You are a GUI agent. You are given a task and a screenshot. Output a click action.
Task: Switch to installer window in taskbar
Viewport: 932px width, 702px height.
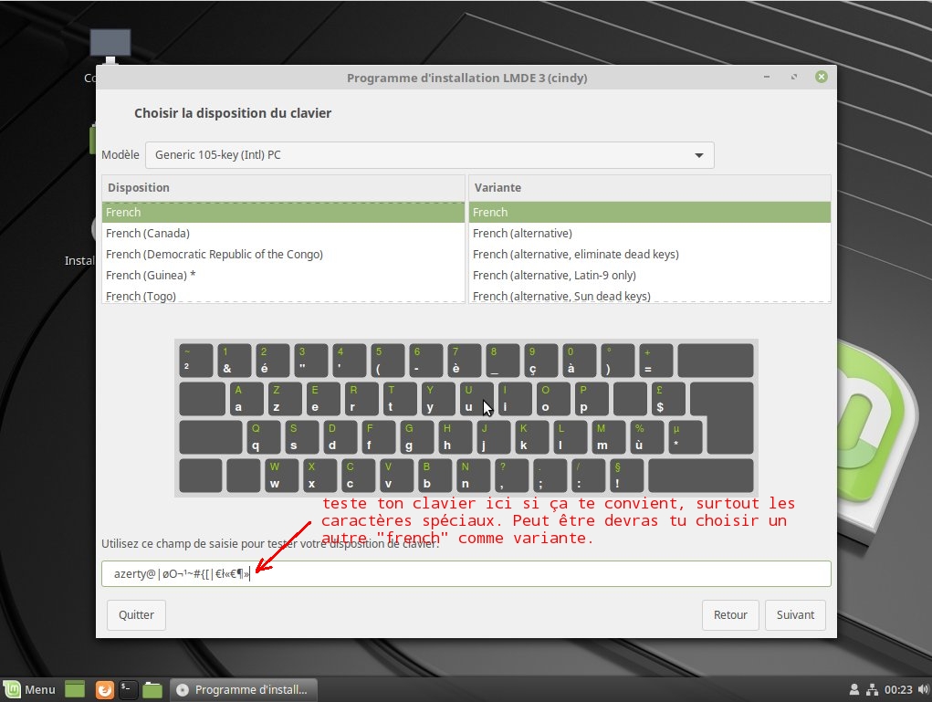coord(245,689)
